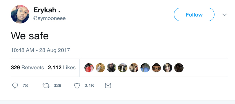Open the dog photo liker avatar

(134, 68)
